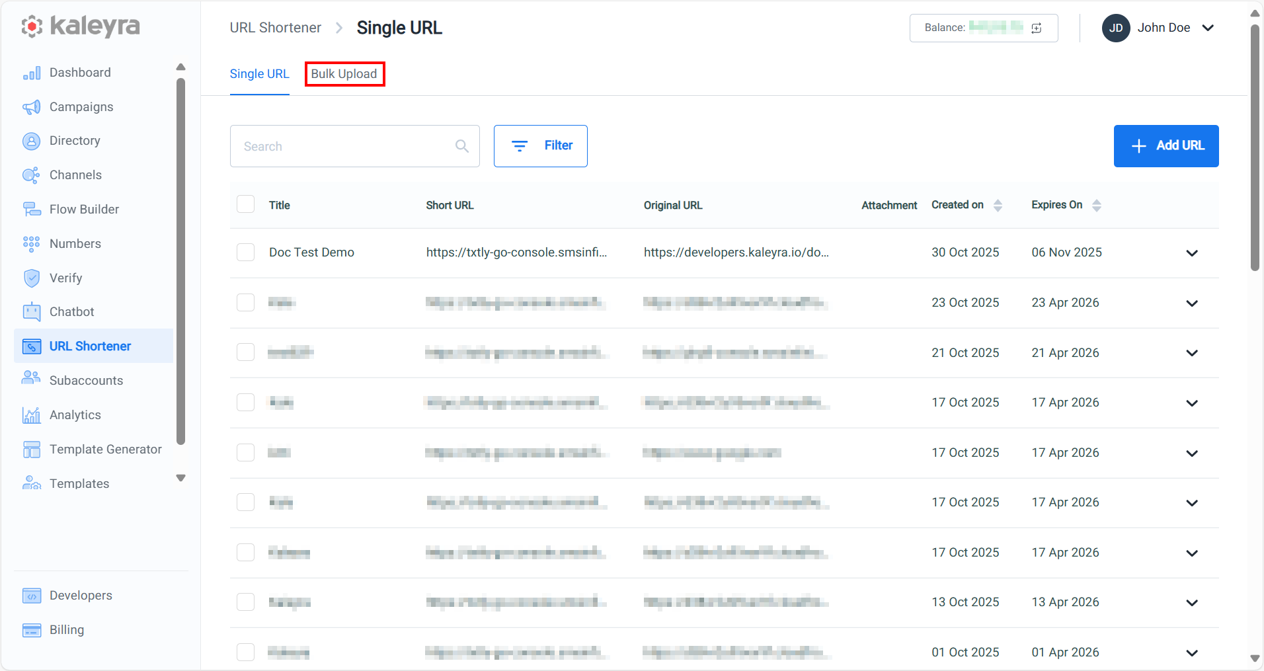
Task: Click the Doc Test Demo title
Action: pyautogui.click(x=311, y=253)
